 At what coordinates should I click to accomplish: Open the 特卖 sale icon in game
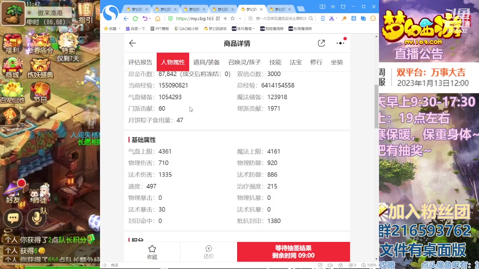click(68, 43)
